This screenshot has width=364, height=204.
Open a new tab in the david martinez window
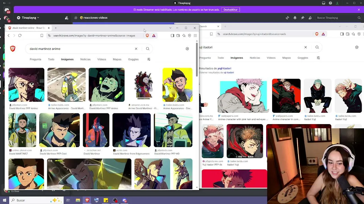click(56, 28)
